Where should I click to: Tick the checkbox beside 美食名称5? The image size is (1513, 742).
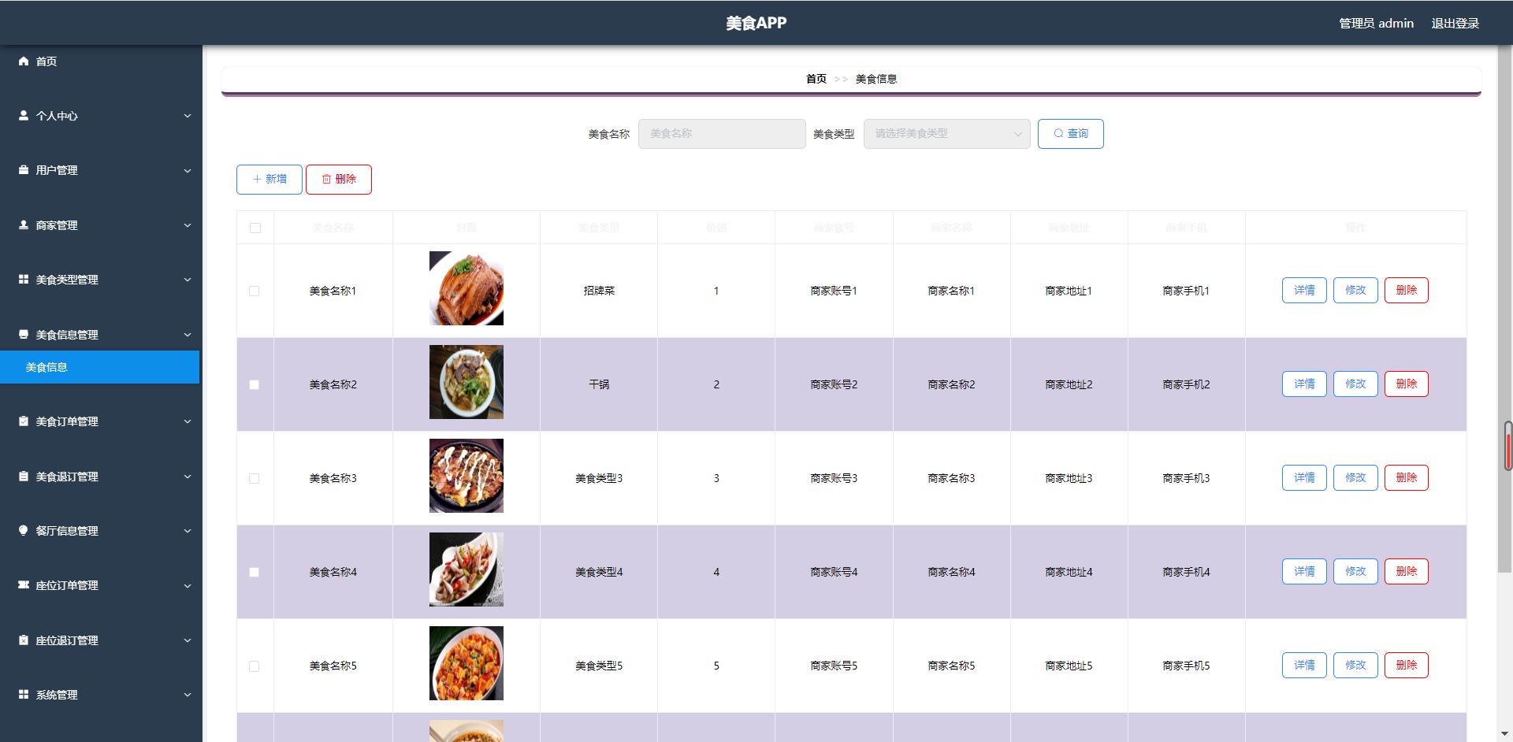coord(254,666)
